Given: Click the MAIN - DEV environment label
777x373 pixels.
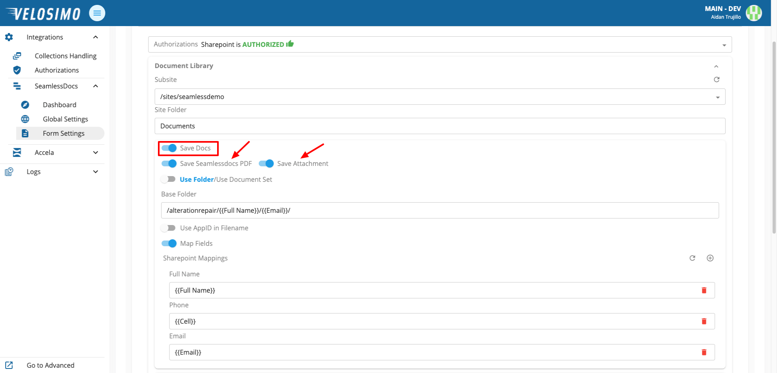Looking at the screenshot, I should point(723,9).
